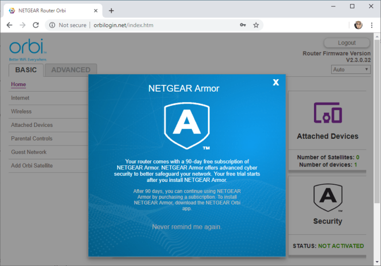Click Never remind me again link
381x266 pixels.
click(x=187, y=227)
